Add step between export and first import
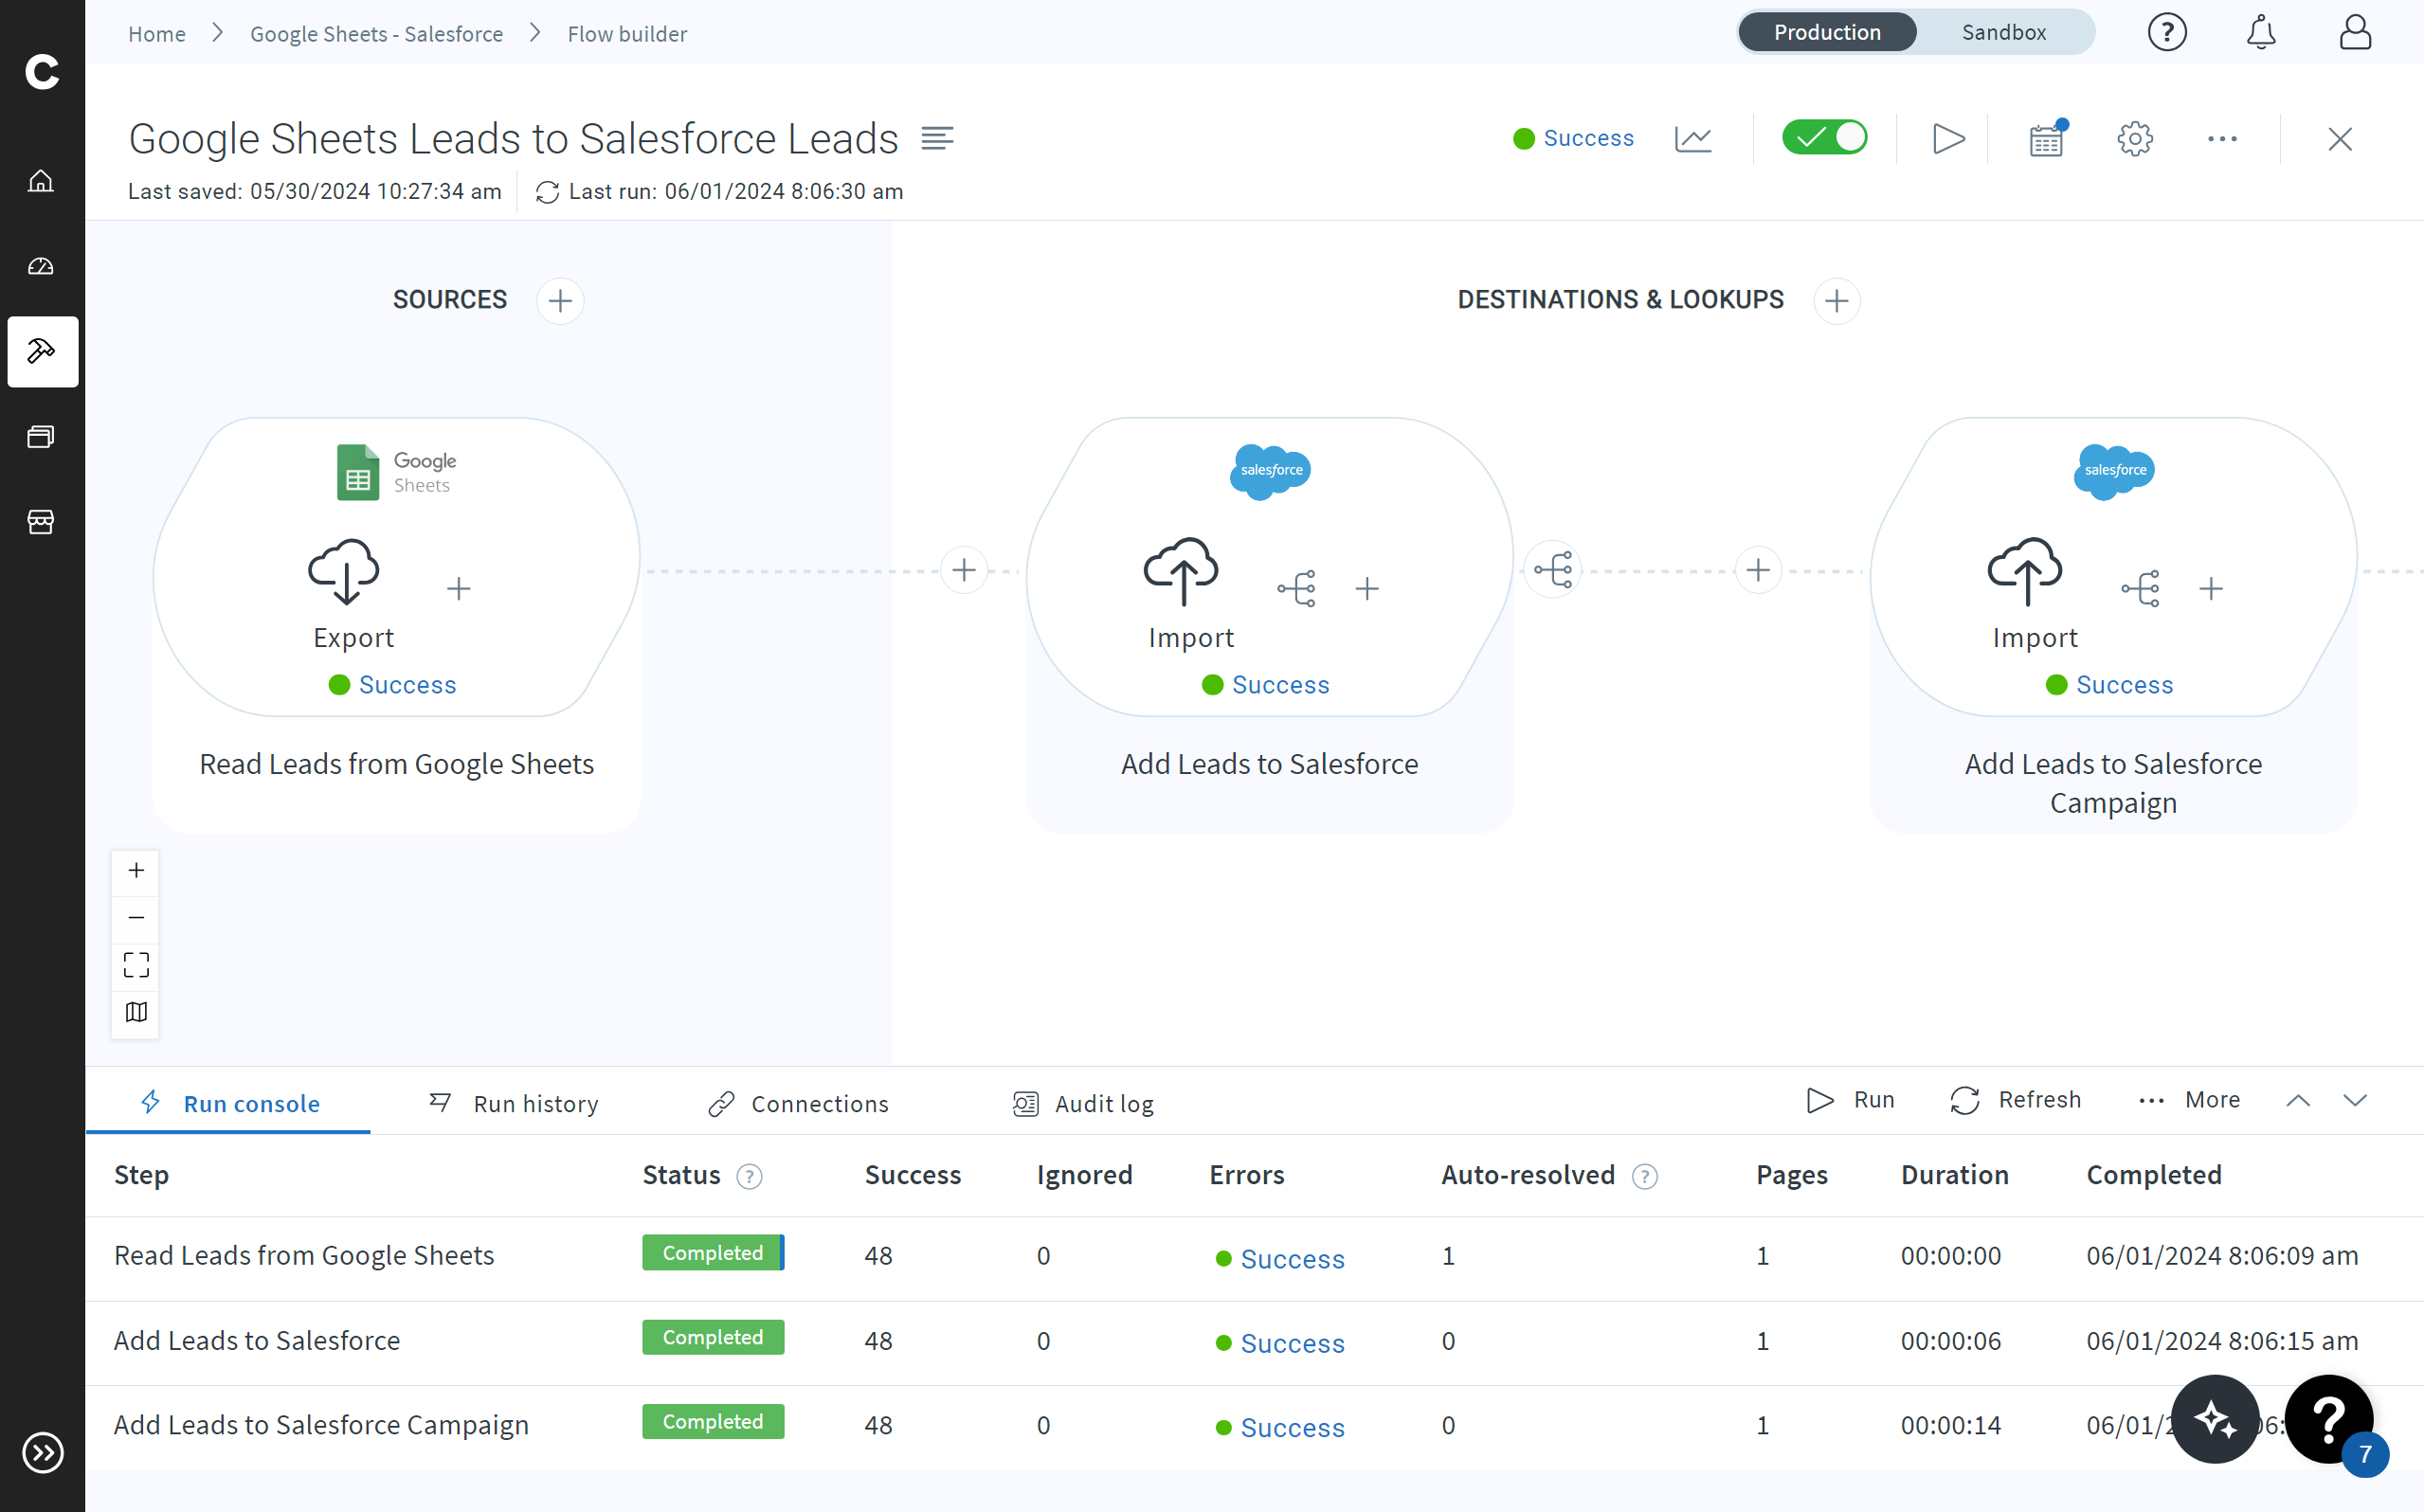This screenshot has width=2424, height=1512. click(964, 570)
